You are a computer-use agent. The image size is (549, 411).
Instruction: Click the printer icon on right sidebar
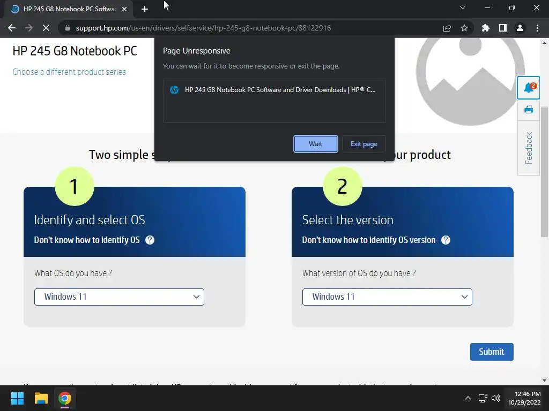click(x=529, y=110)
